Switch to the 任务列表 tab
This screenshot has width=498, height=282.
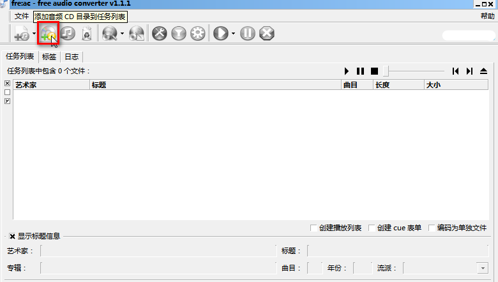click(20, 56)
